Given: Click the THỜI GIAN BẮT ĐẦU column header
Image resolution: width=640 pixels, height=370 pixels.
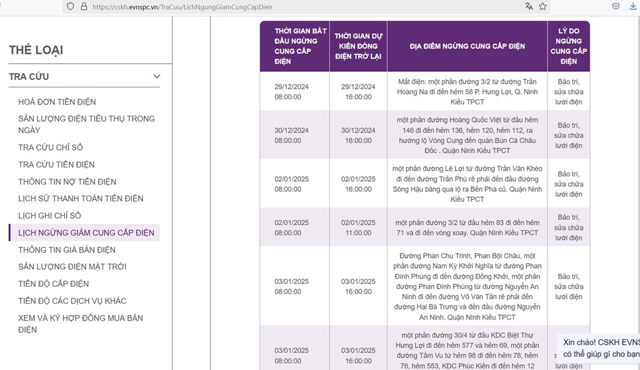Looking at the screenshot, I should [x=295, y=46].
